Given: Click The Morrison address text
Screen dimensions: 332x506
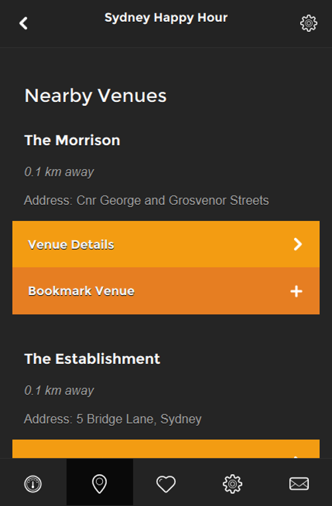Looking at the screenshot, I should 146,200.
